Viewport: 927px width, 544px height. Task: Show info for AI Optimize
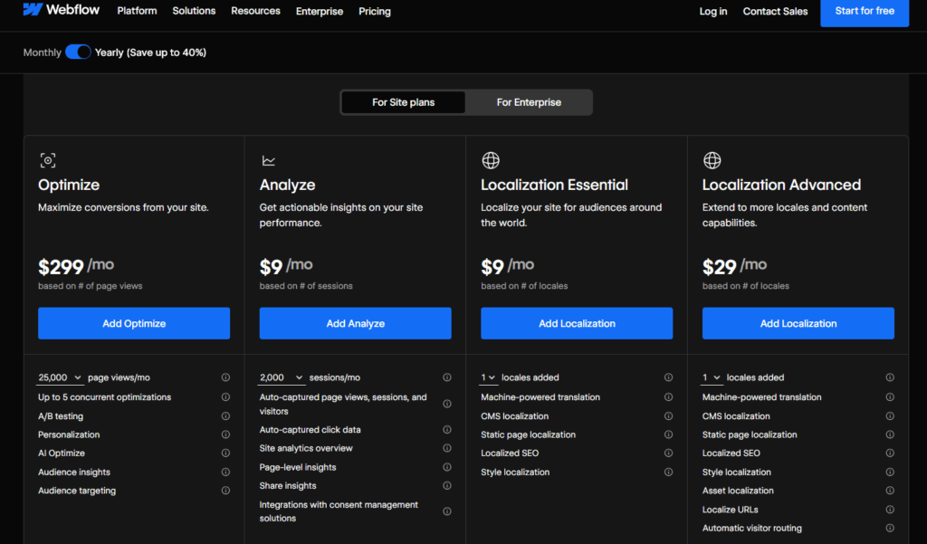(225, 453)
